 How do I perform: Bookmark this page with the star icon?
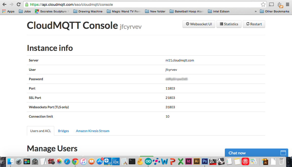click(263, 5)
